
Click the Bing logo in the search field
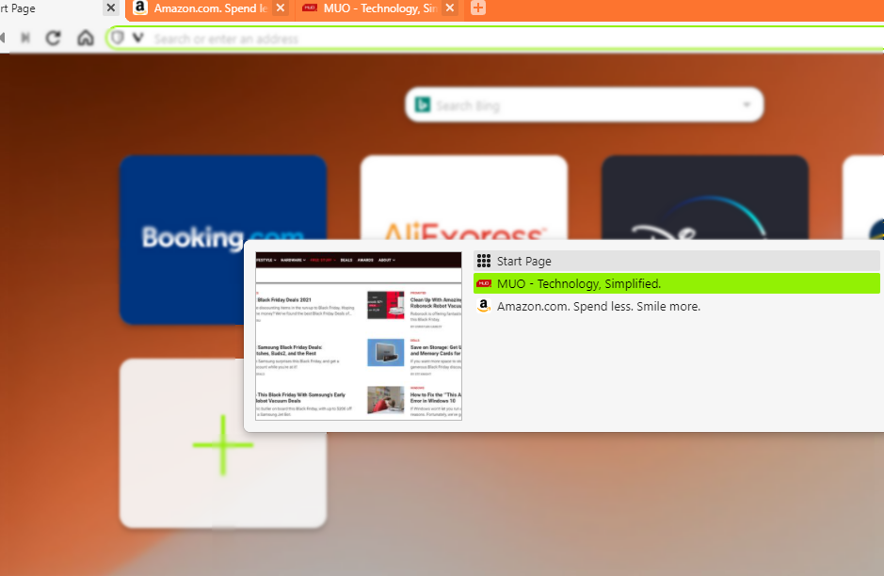click(423, 104)
